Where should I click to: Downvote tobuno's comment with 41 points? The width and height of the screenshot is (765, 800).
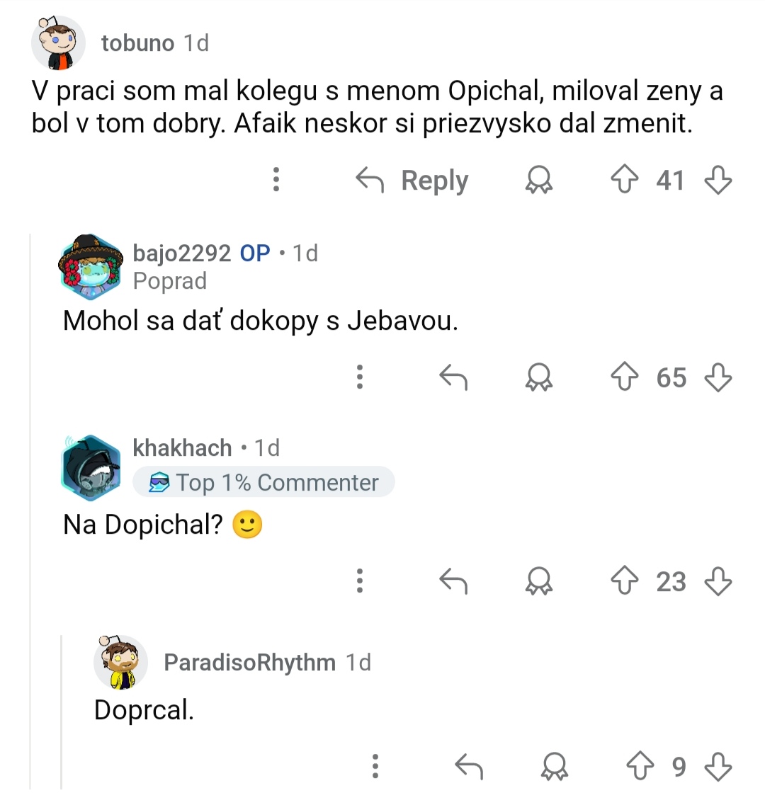[718, 180]
